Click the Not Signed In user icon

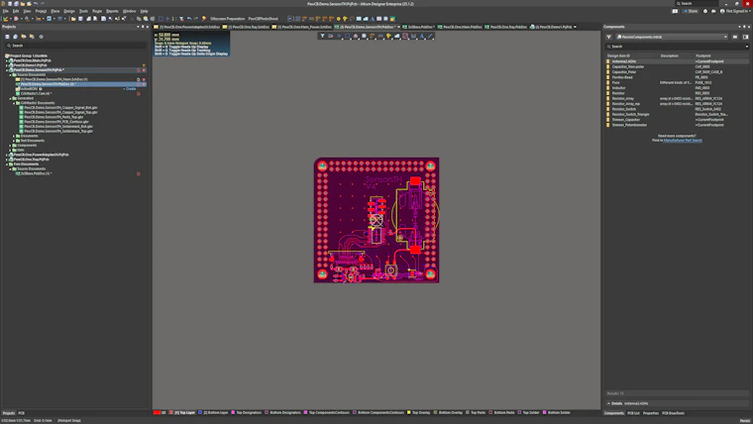point(722,11)
